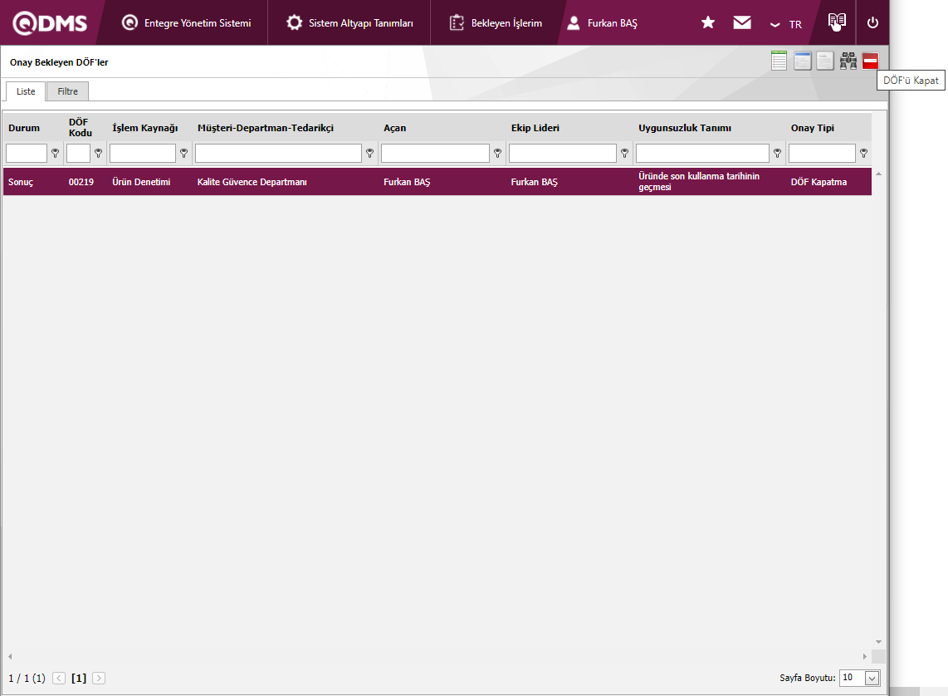Click page number [1]
Viewport: 948px width, 696px height.
pos(79,679)
